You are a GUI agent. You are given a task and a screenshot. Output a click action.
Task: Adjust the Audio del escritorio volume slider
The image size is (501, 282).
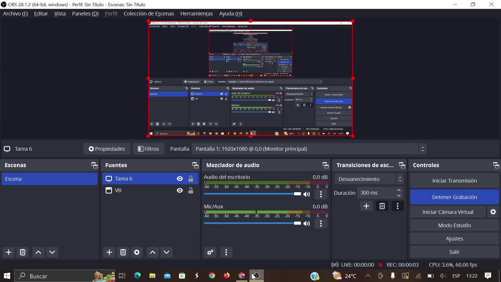pos(297,194)
